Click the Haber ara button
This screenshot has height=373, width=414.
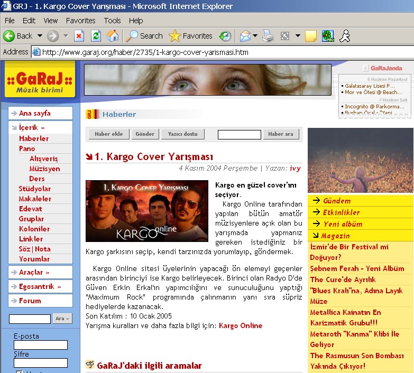click(x=281, y=134)
